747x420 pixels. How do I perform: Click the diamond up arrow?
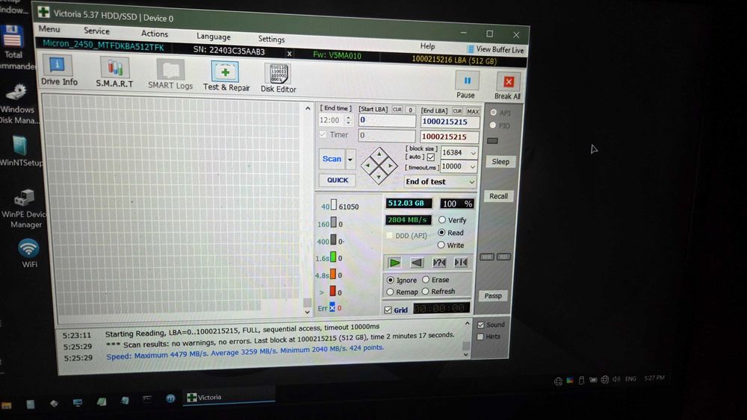(379, 154)
